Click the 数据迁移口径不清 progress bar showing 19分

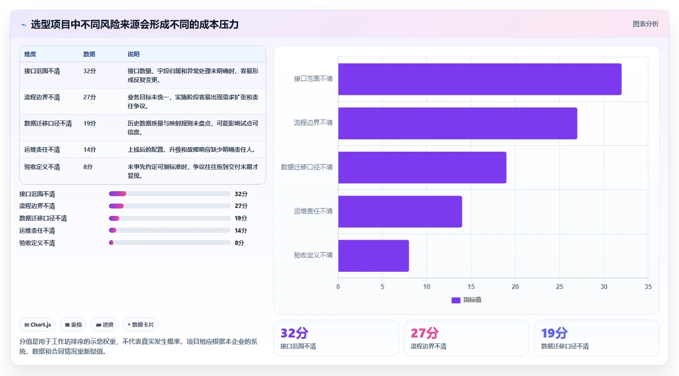coord(170,218)
